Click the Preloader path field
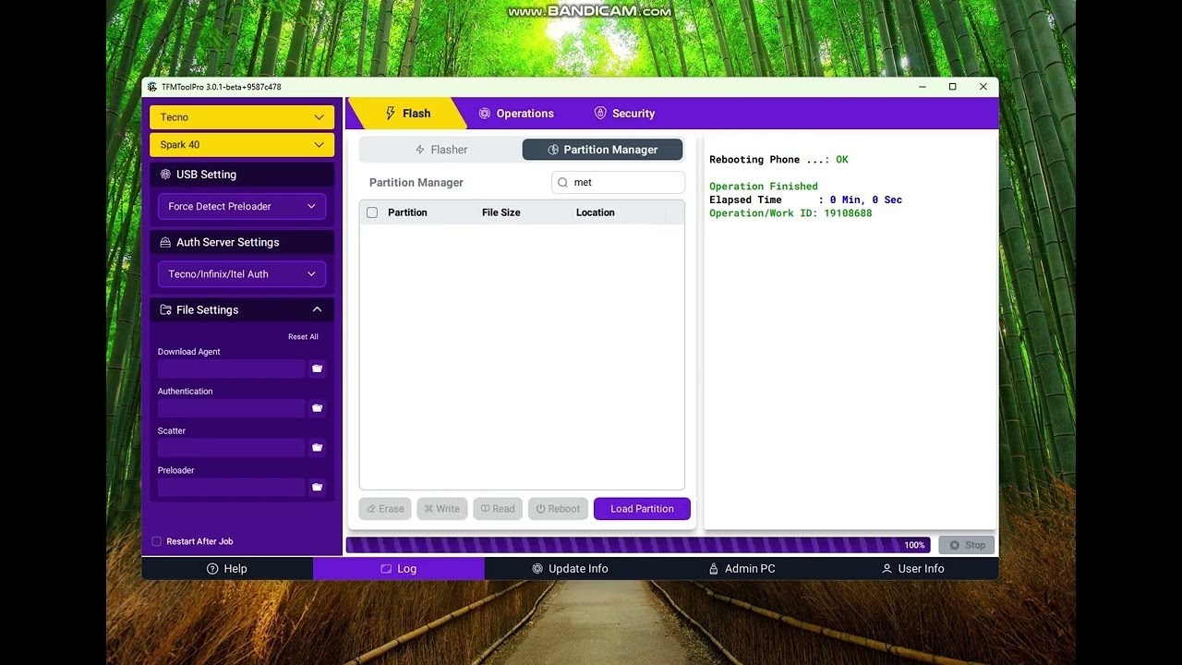The image size is (1182, 665). tap(231, 488)
